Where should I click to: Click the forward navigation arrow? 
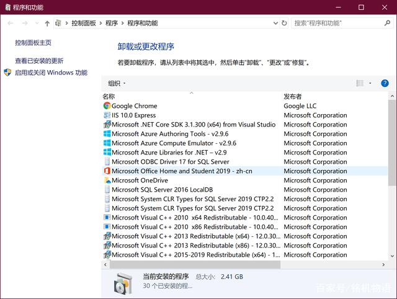[x=25, y=24]
